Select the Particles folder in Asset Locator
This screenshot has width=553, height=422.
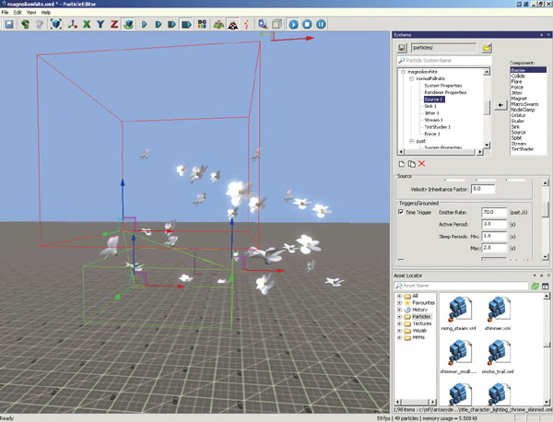point(421,316)
